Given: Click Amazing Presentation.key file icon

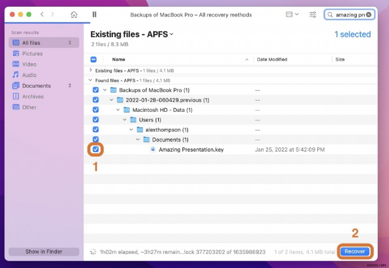Looking at the screenshot, I should coord(153,149).
